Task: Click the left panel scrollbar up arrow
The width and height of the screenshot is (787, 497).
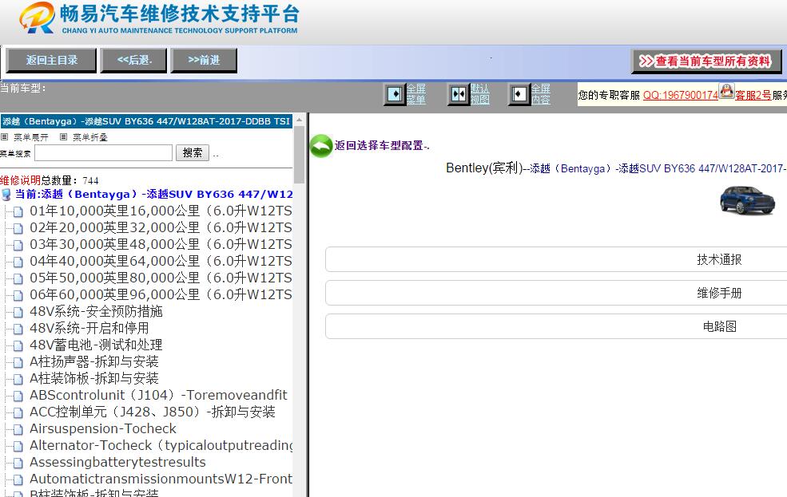Action: [299, 119]
